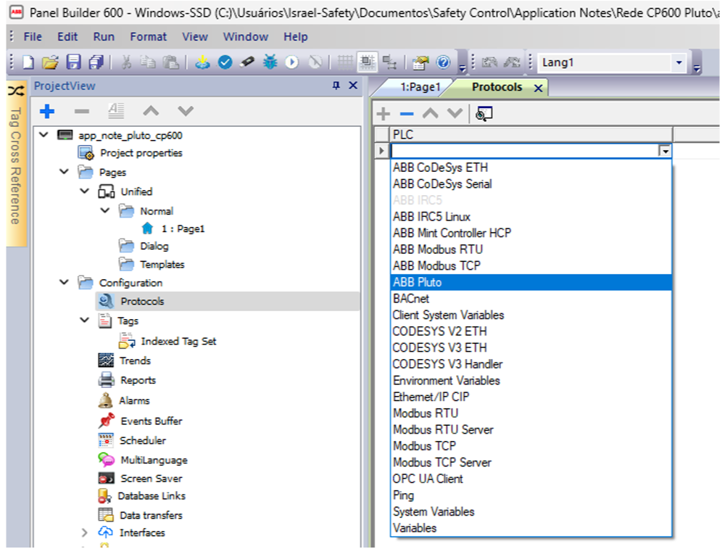Open the Lang1 language dropdown
Screen dimensions: 725x549
(679, 62)
